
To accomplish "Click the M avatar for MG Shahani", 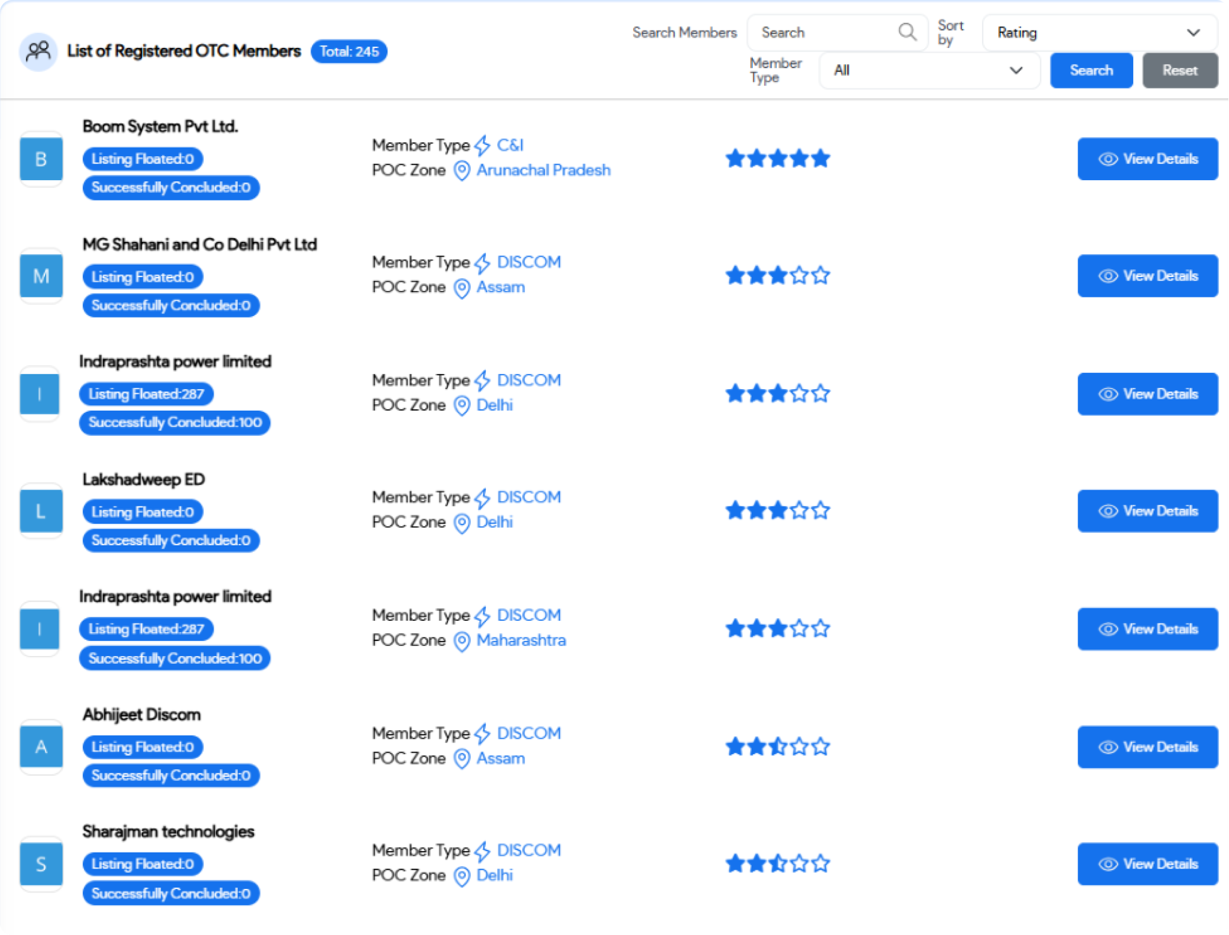I will click(x=41, y=276).
